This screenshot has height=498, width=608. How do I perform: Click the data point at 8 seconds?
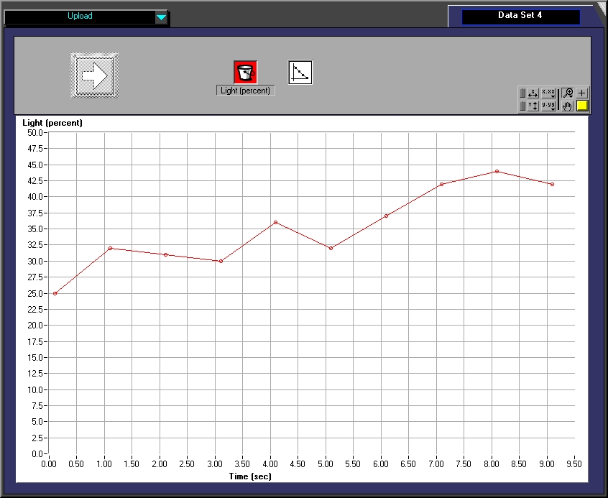497,171
